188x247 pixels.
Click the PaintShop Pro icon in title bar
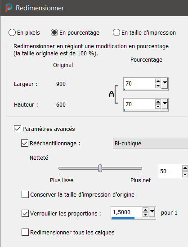point(9,8)
